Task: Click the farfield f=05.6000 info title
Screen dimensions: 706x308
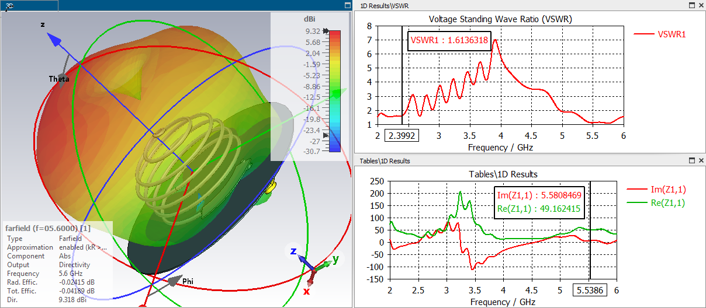Action: 48,228
